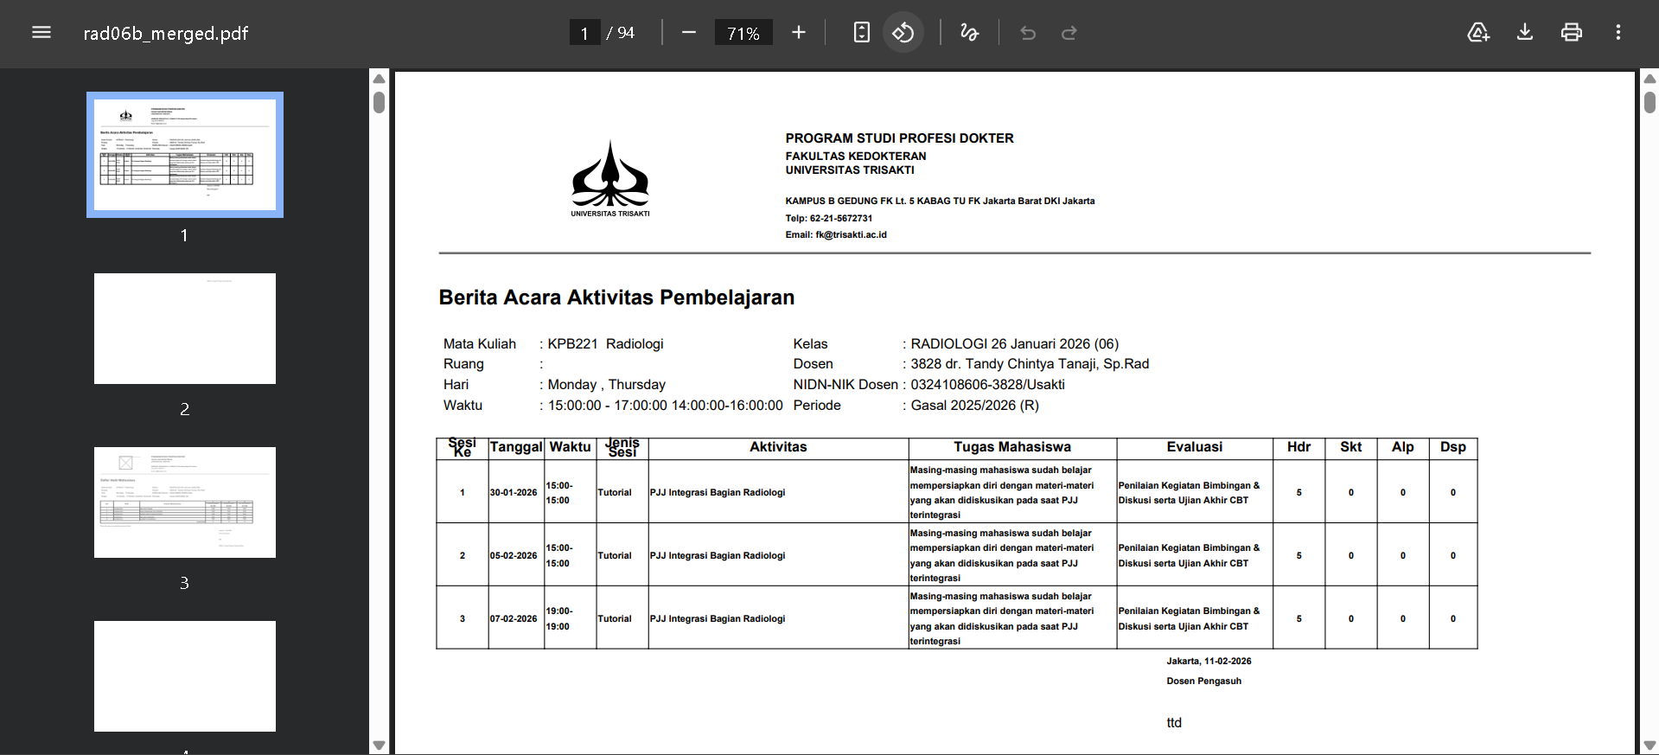
Task: Click the undo arrow icon
Action: 1028,33
